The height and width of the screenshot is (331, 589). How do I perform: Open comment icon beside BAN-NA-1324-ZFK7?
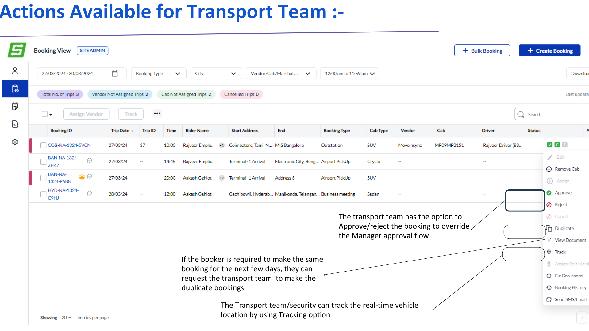pyautogui.click(x=90, y=161)
